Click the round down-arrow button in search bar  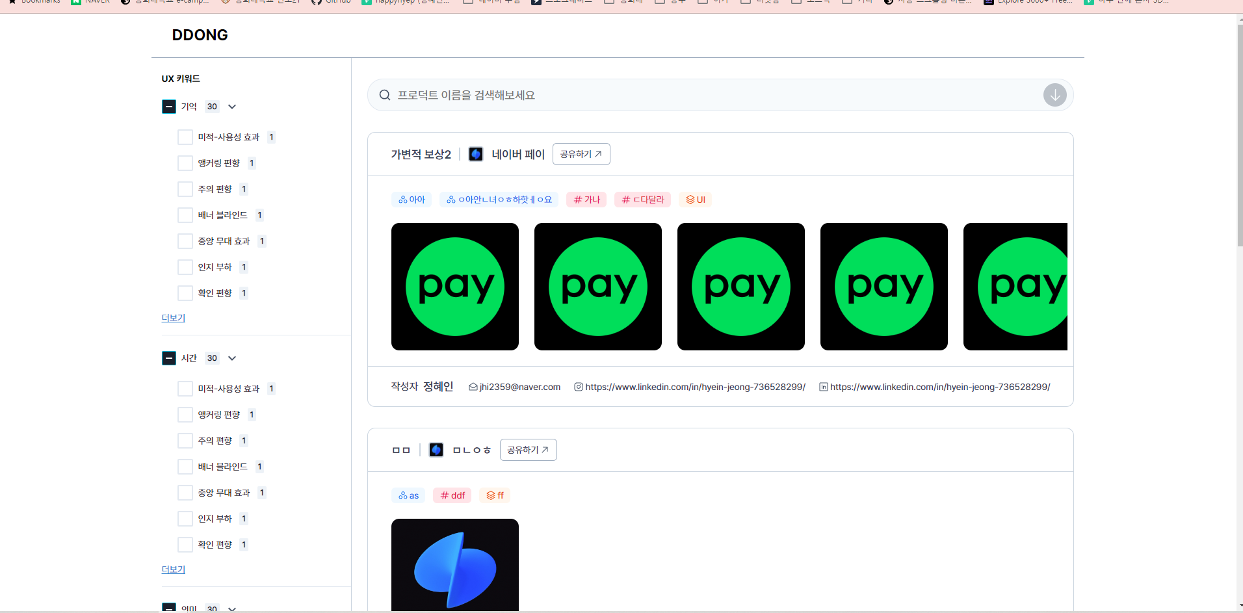click(1054, 95)
